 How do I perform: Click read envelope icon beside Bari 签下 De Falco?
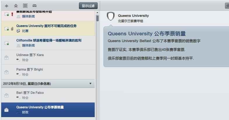(6, 95)
